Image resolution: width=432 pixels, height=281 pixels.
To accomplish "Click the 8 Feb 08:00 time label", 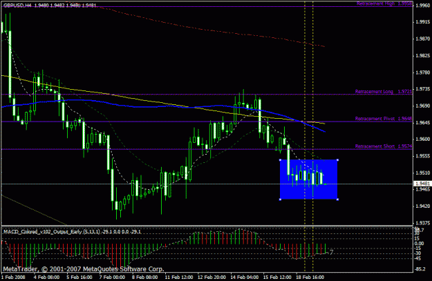I will 145,277.
